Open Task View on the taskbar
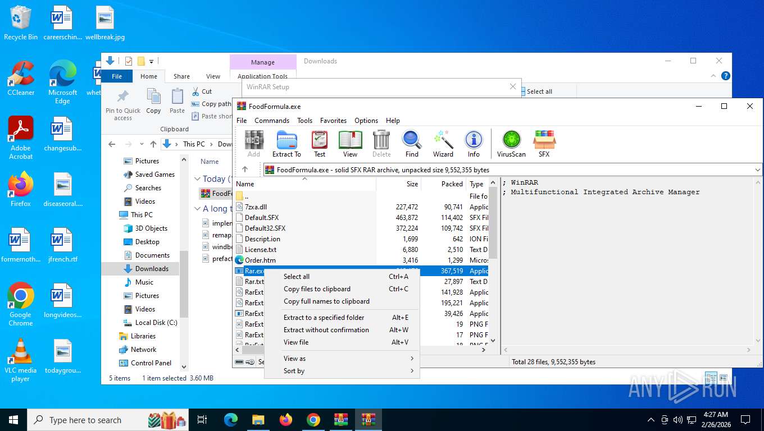The height and width of the screenshot is (431, 764). (202, 420)
